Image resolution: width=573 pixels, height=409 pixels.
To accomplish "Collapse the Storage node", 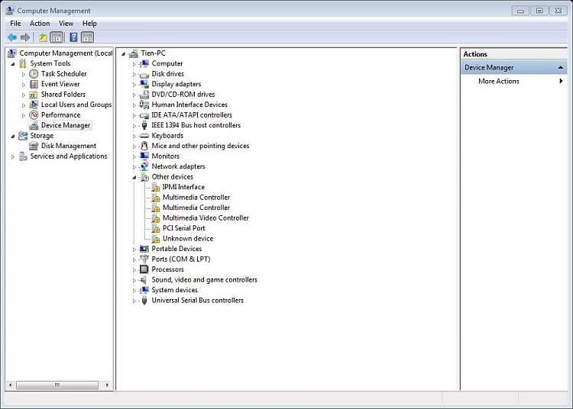I will [13, 136].
